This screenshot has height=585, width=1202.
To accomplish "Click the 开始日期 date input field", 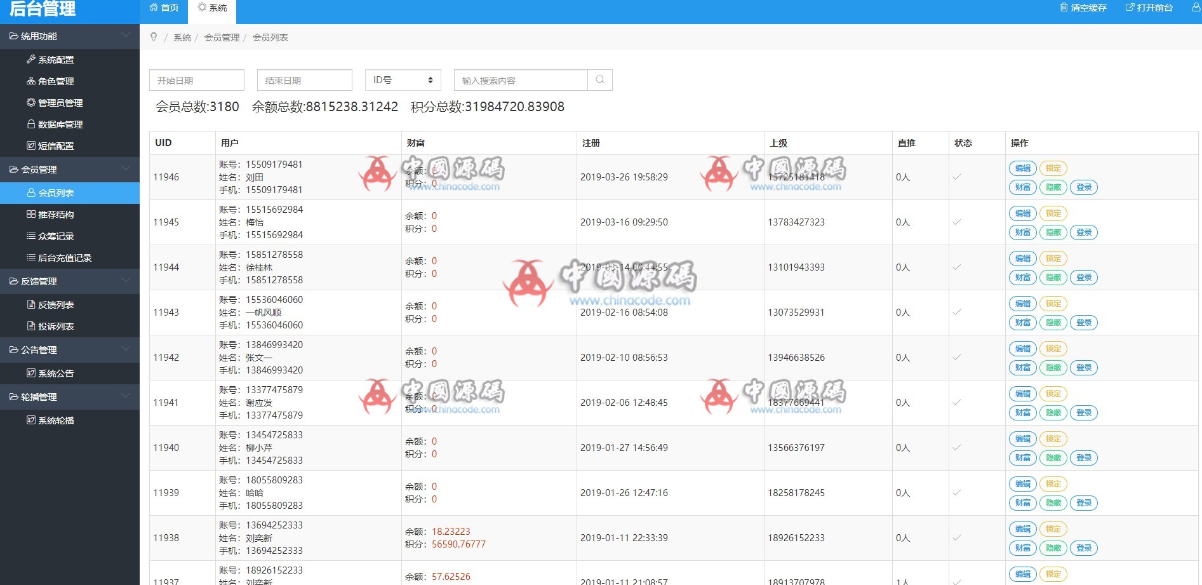I will [196, 80].
